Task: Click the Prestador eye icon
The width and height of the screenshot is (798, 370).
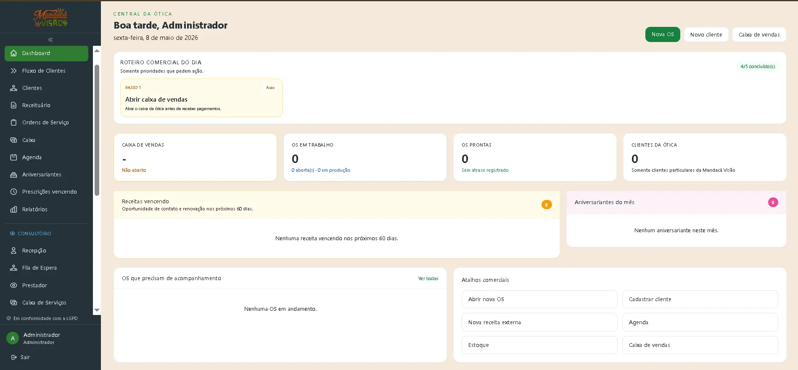Action: pos(13,285)
